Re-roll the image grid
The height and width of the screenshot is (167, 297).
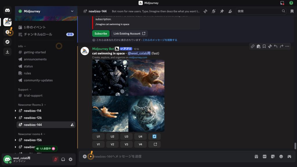[x=154, y=137]
